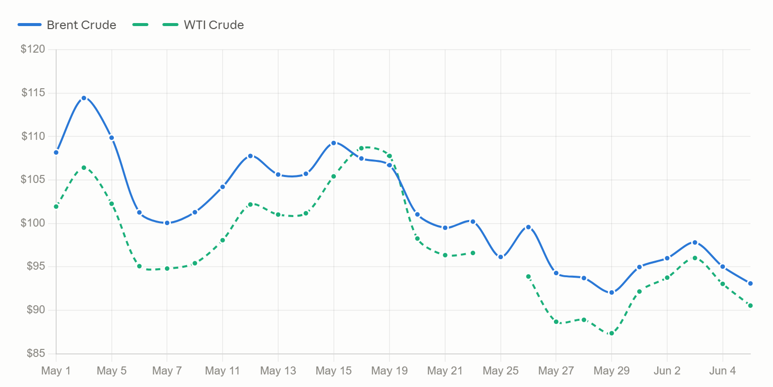The image size is (773, 387).
Task: Click the blue Brent Crude legend line
Action: [30, 25]
